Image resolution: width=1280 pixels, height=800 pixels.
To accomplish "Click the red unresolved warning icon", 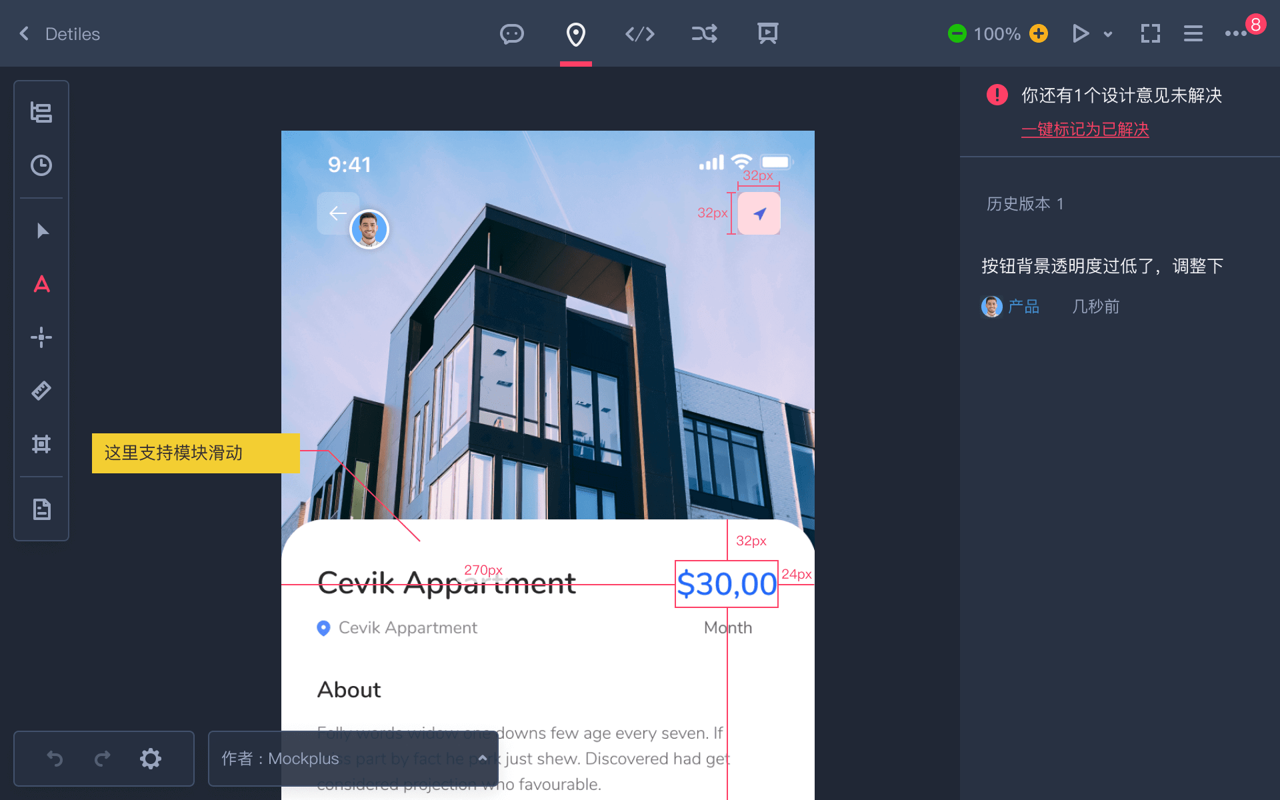I will point(997,95).
